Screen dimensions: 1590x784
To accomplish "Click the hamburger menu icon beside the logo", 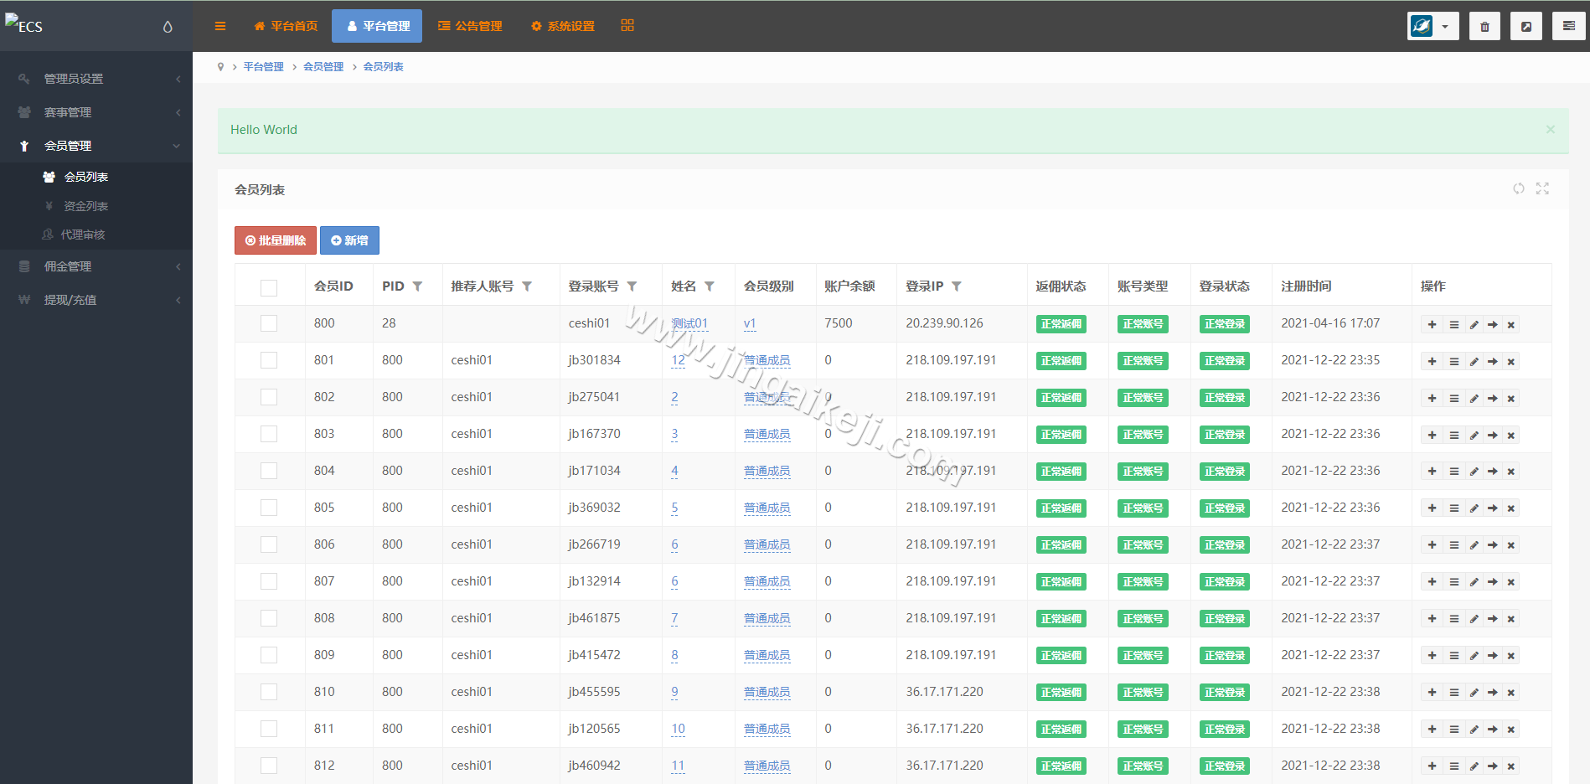I will (220, 26).
